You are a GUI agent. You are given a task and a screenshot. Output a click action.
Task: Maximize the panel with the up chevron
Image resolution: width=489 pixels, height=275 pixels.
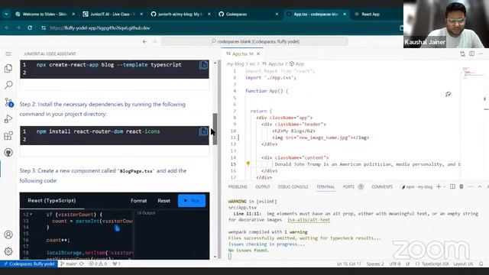[480, 186]
